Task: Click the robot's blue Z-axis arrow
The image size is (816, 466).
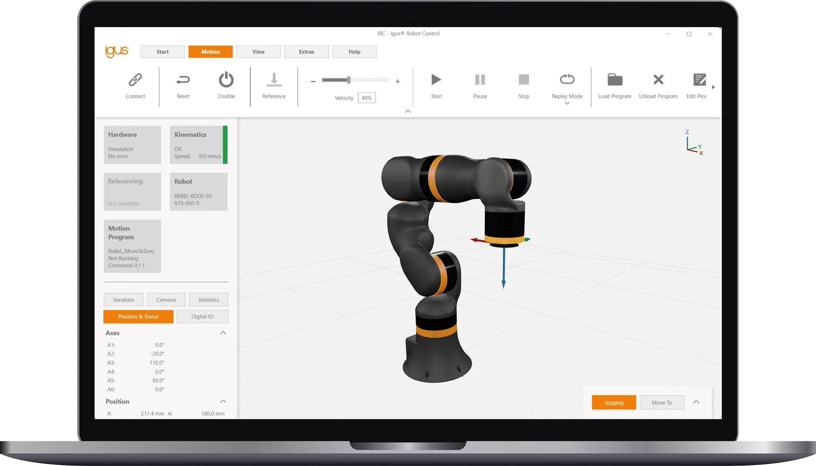Action: pos(504,268)
